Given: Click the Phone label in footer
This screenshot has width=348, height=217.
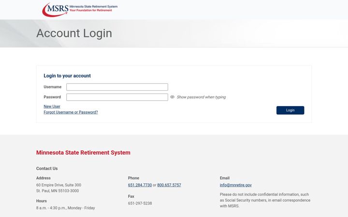Looking at the screenshot, I should click(133, 178).
